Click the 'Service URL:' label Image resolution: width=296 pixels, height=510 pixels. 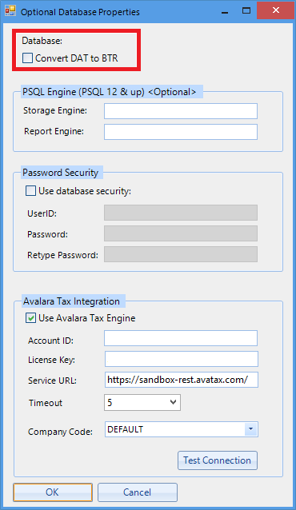(52, 381)
